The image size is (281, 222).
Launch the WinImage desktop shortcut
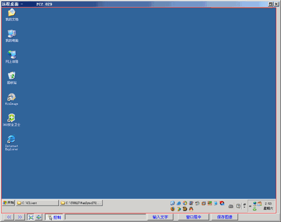[x=12, y=97]
